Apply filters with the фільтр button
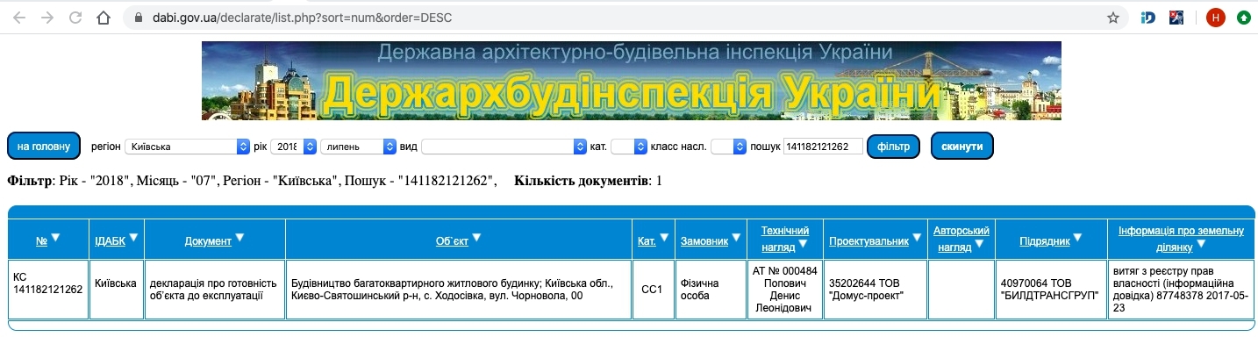 pos(893,147)
